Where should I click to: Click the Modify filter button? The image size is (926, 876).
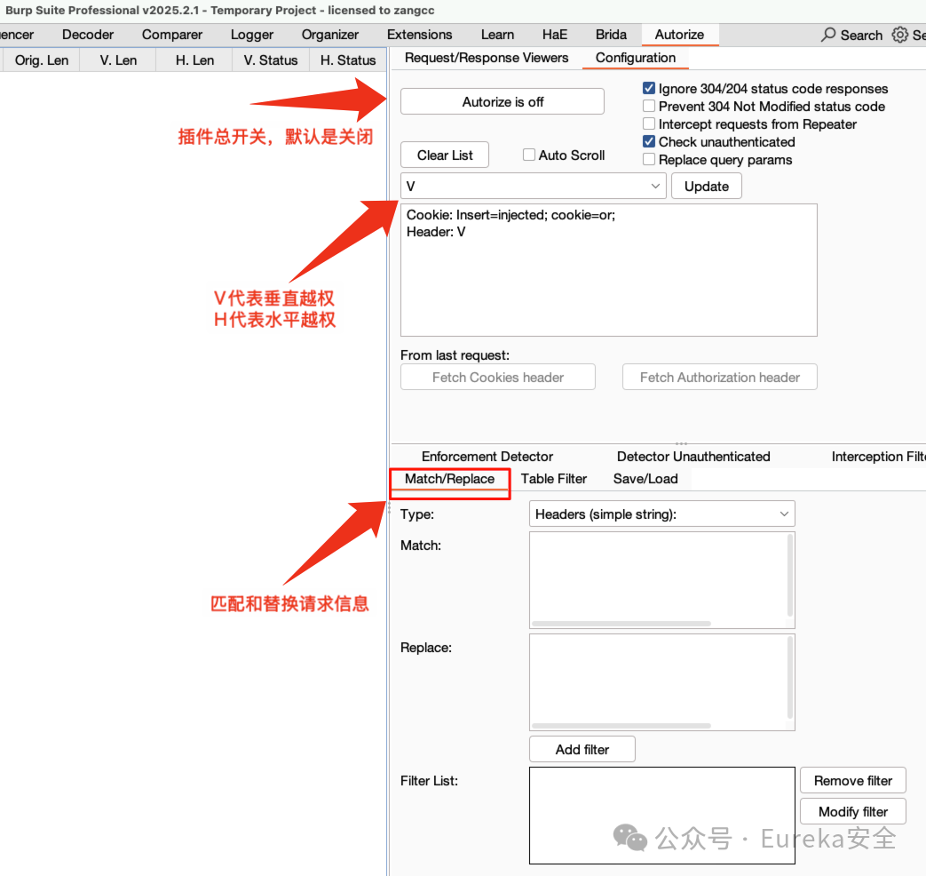[853, 811]
